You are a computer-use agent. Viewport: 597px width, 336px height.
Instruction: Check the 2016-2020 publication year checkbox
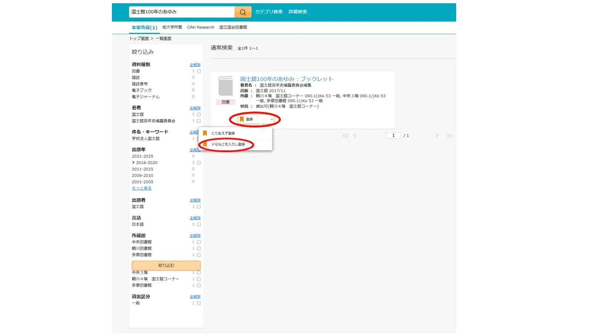click(x=199, y=163)
